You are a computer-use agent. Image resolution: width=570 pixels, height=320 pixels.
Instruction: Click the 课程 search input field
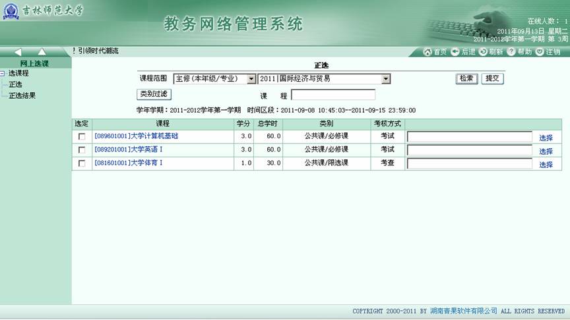coord(332,95)
